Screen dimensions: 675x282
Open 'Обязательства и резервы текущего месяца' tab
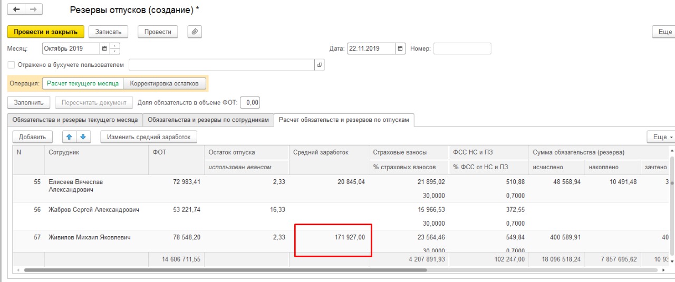(x=75, y=120)
